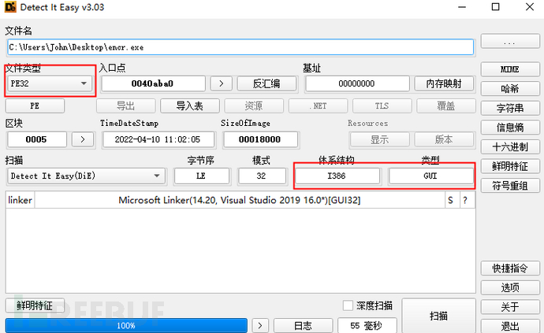Screen dimensions: 544x333
Task: Click the 内存映射 memory map button
Action: tap(444, 83)
